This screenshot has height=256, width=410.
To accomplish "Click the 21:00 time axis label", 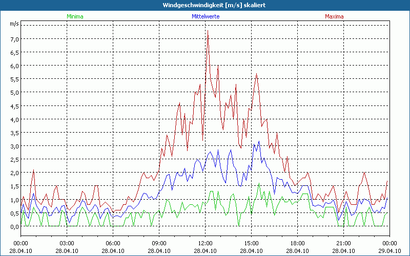I will 343,244.
